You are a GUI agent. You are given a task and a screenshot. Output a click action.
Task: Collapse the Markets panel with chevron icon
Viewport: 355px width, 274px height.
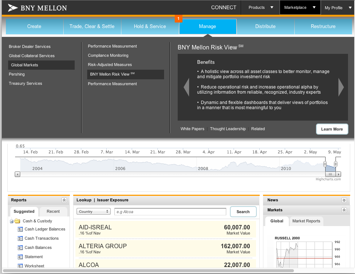[x=344, y=210]
